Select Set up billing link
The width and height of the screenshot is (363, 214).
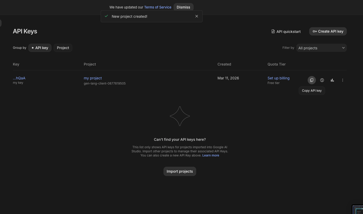(x=279, y=78)
